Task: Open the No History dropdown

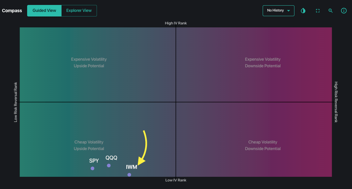Action: tap(276, 11)
